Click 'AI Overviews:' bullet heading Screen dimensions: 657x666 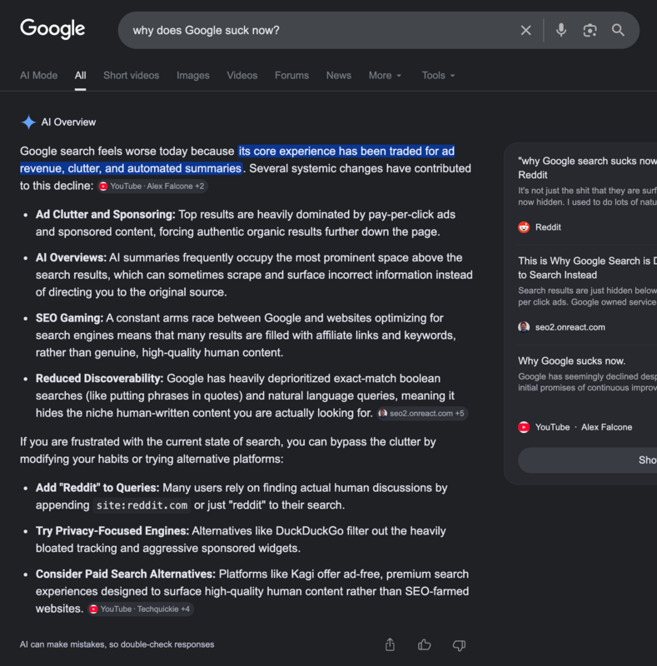click(x=71, y=258)
